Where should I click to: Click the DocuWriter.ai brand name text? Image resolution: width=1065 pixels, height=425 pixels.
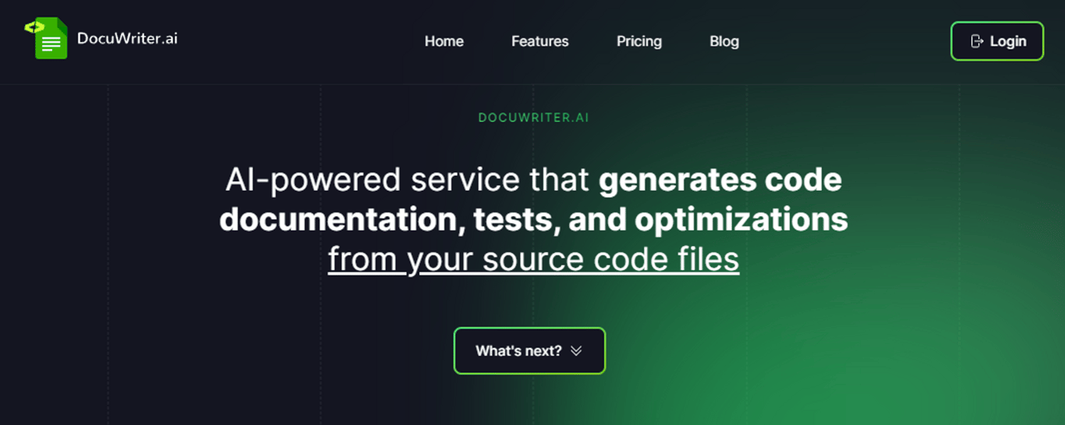[x=127, y=38]
